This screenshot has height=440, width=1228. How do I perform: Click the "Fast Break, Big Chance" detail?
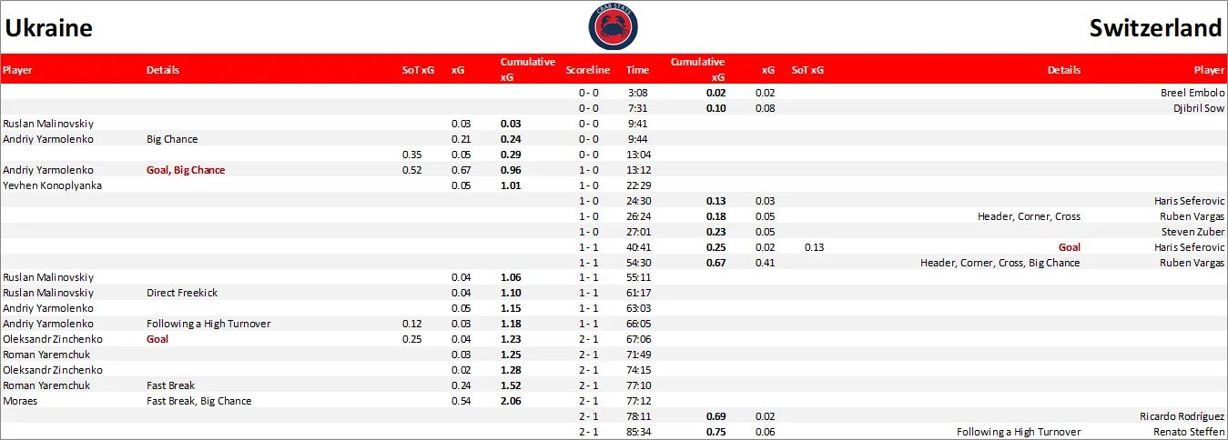point(198,401)
